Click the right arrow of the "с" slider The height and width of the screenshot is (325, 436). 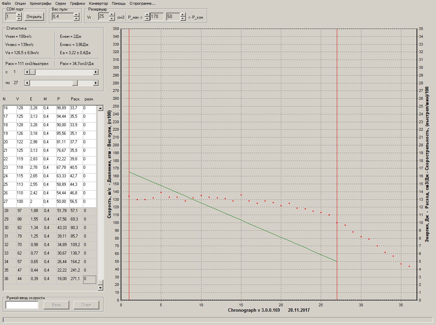[96, 72]
